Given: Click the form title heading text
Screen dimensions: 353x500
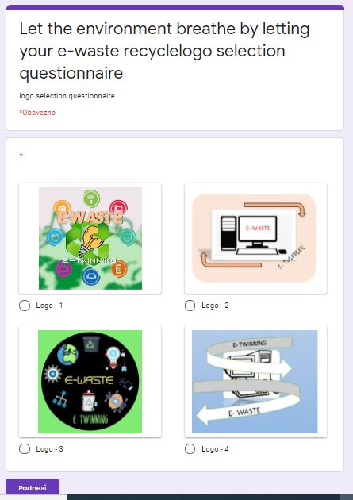Looking at the screenshot, I should click(x=164, y=51).
